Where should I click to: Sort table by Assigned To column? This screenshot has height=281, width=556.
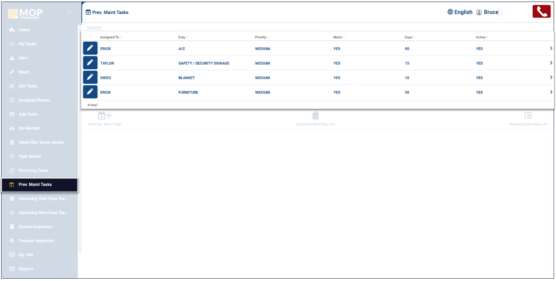(111, 37)
